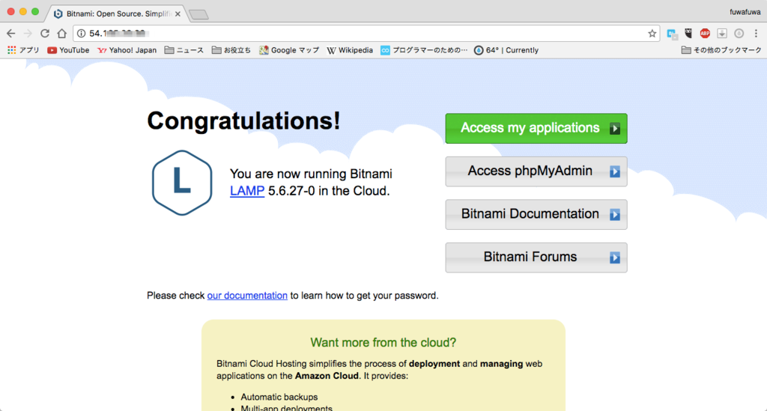Click the Access phpMyAdmin button
767x411 pixels.
536,171
